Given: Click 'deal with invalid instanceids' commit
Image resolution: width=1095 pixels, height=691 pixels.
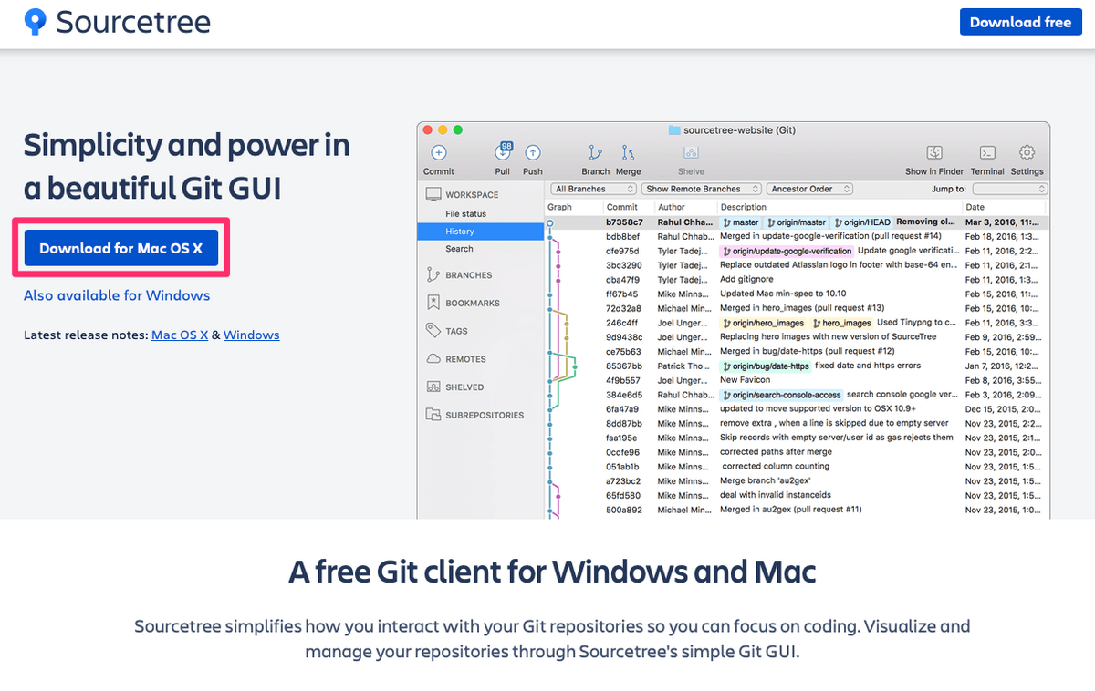Looking at the screenshot, I should point(776,495).
